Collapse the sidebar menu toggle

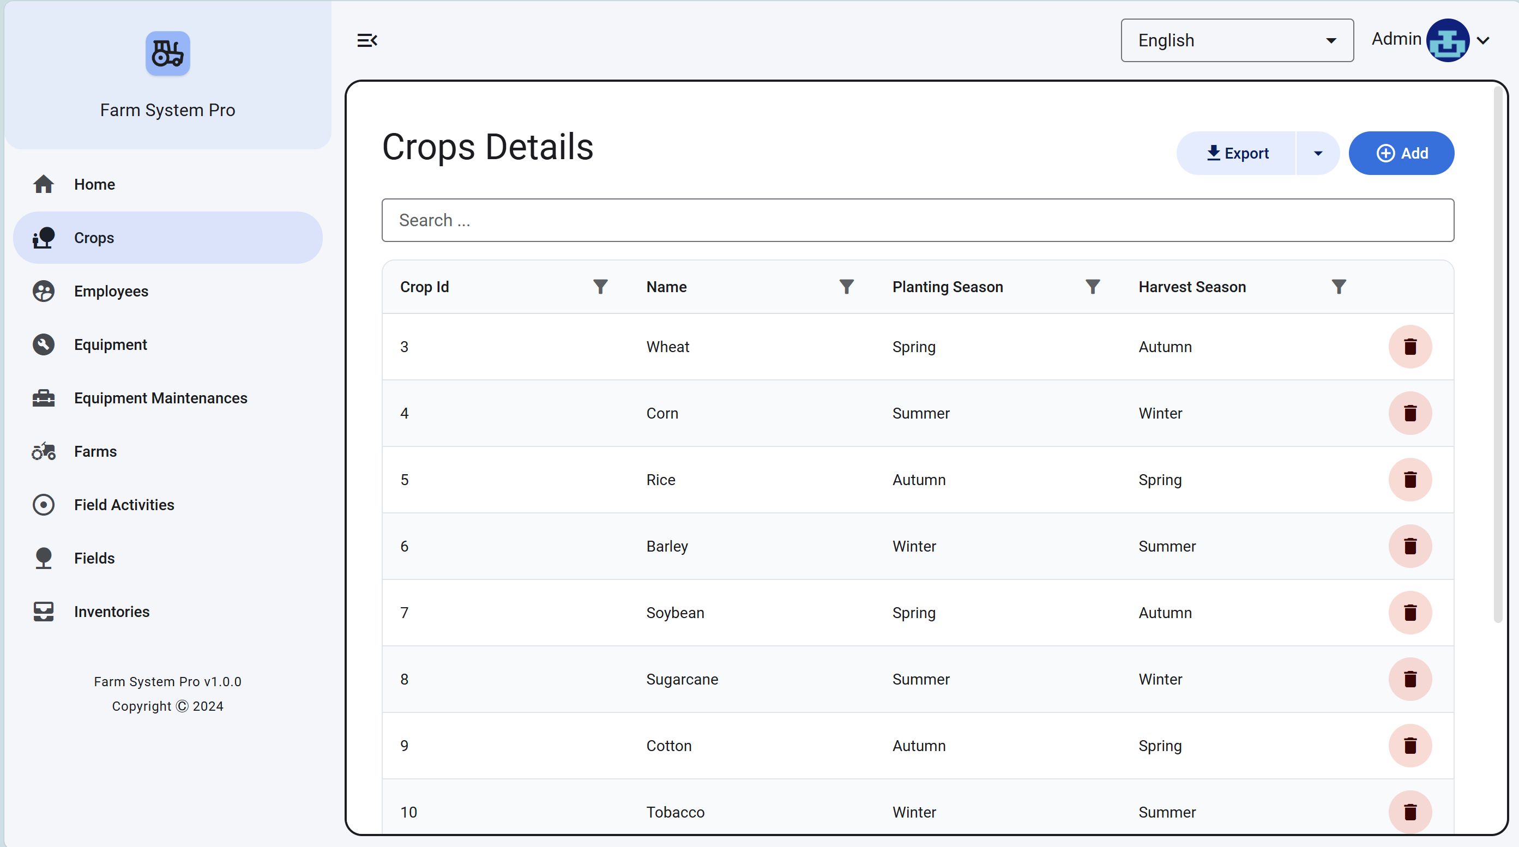point(367,40)
